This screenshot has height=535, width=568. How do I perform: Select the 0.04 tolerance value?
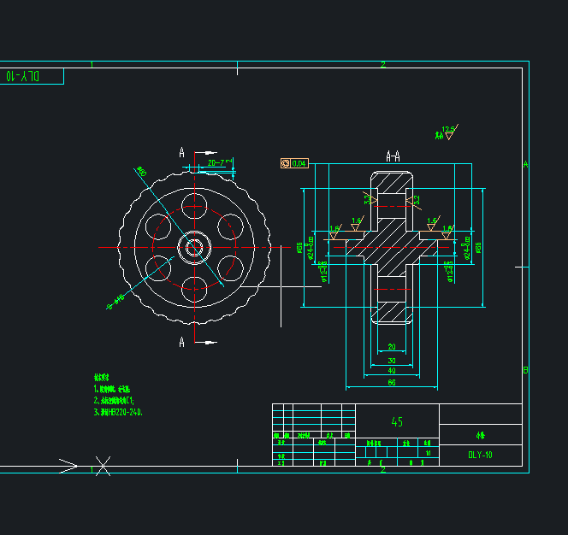click(299, 163)
